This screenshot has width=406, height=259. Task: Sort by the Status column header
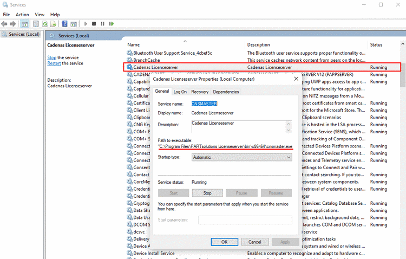pos(376,44)
